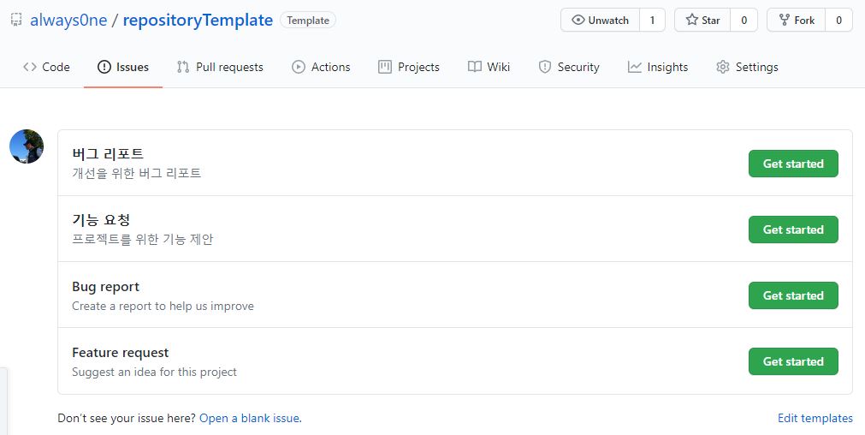Click the user avatar thumbnail
The width and height of the screenshot is (865, 435).
click(x=27, y=146)
